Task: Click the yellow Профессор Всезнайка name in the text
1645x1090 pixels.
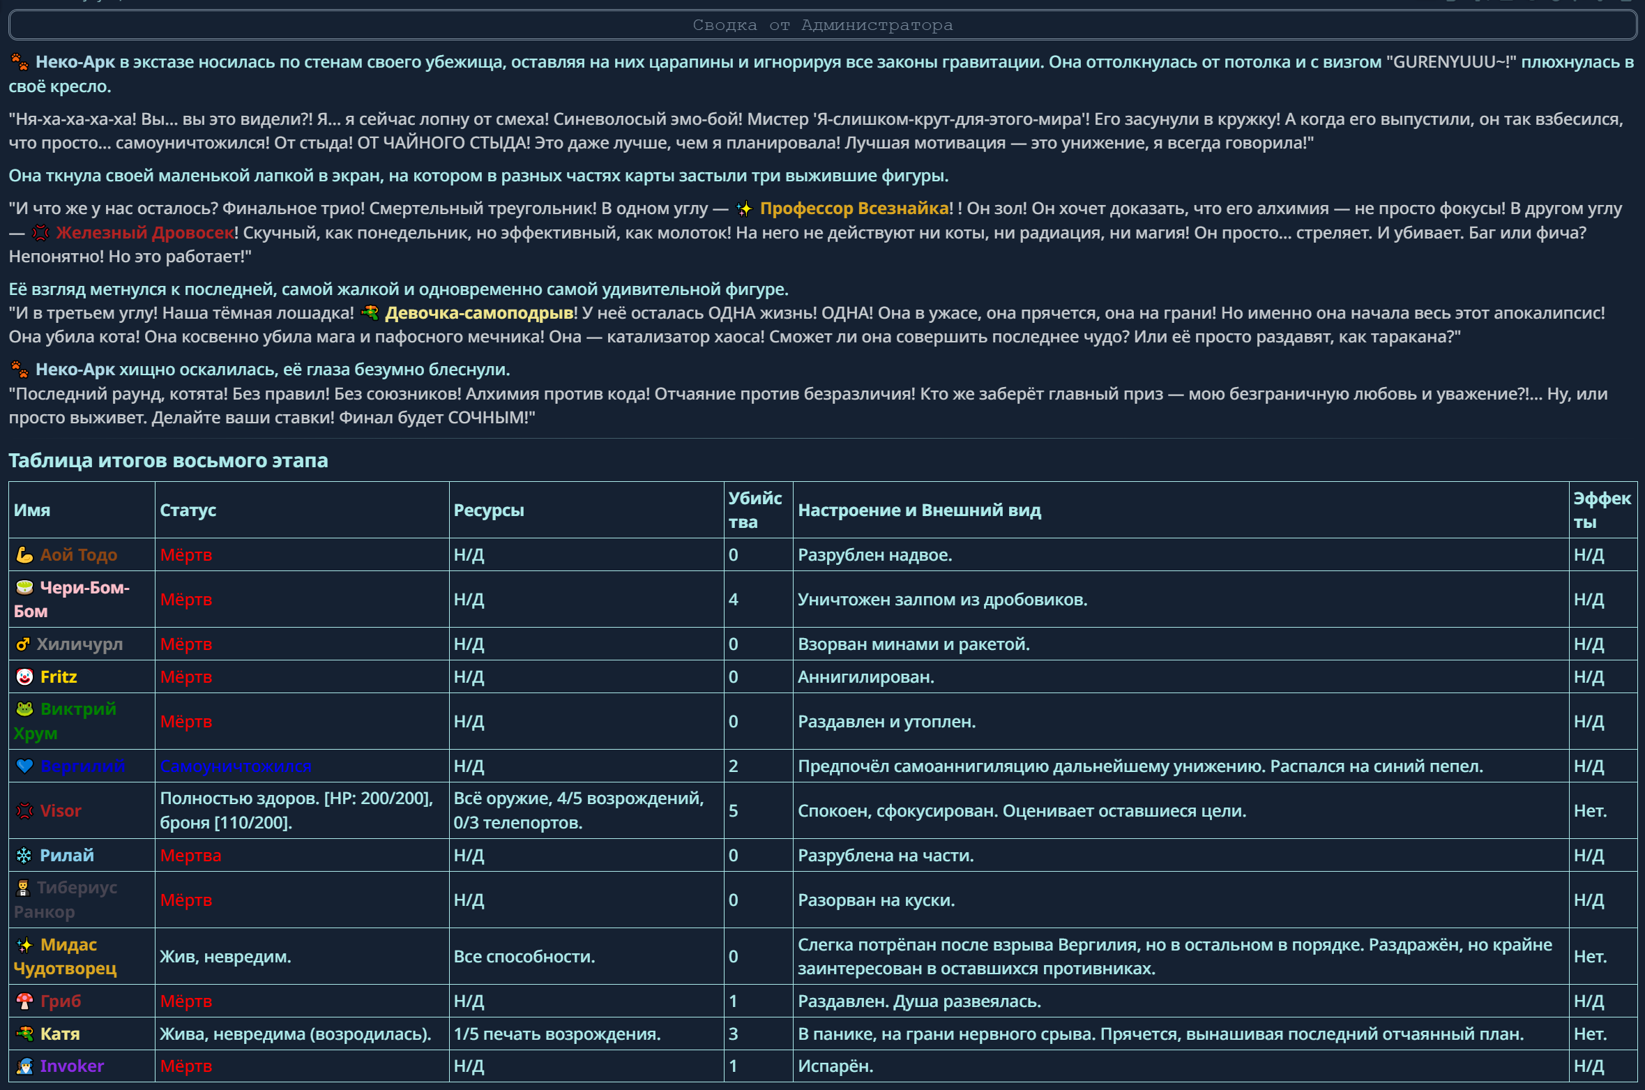Action: [x=854, y=209]
